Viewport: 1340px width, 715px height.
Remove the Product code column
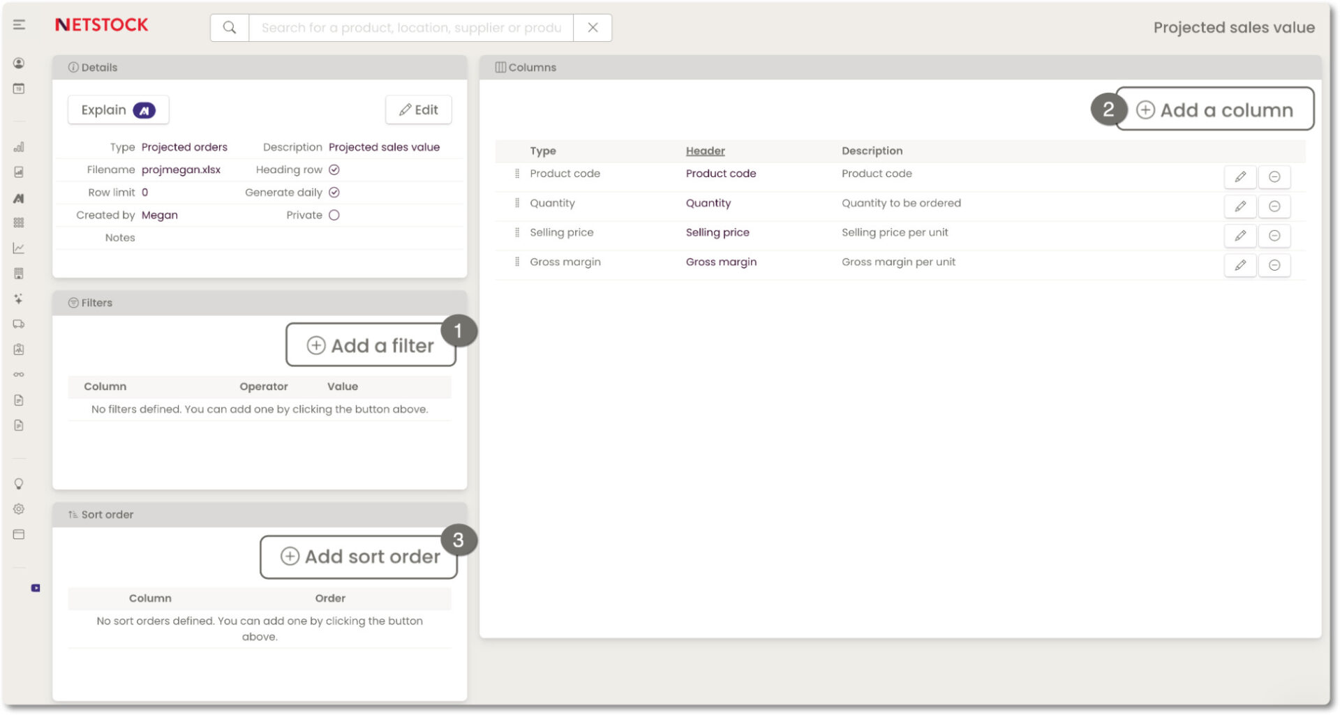1274,177
